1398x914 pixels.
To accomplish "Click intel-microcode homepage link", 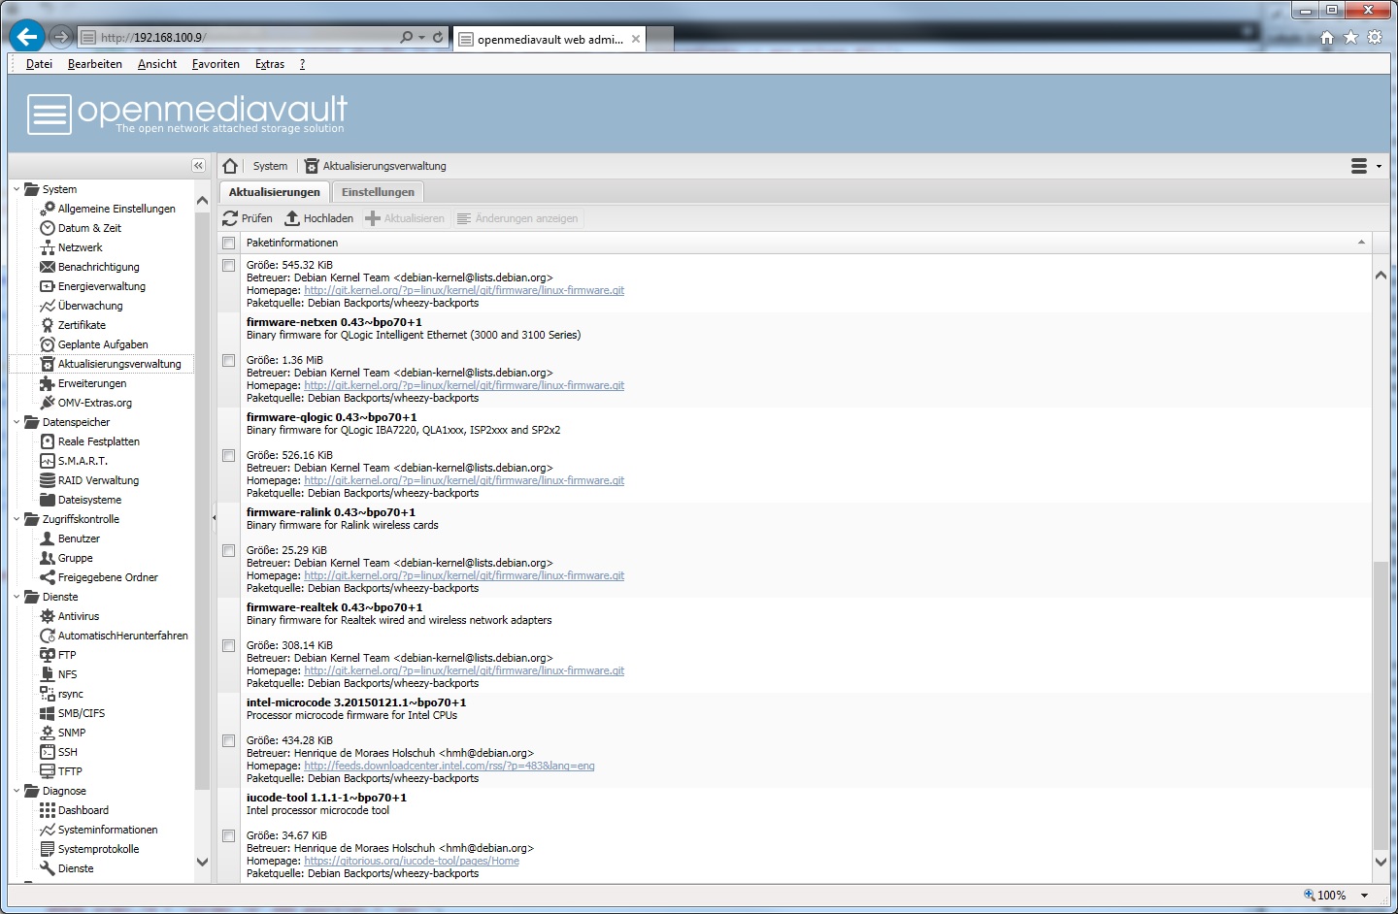I will point(449,766).
